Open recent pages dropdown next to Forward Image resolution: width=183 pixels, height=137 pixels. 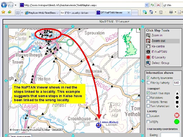click(16, 5)
